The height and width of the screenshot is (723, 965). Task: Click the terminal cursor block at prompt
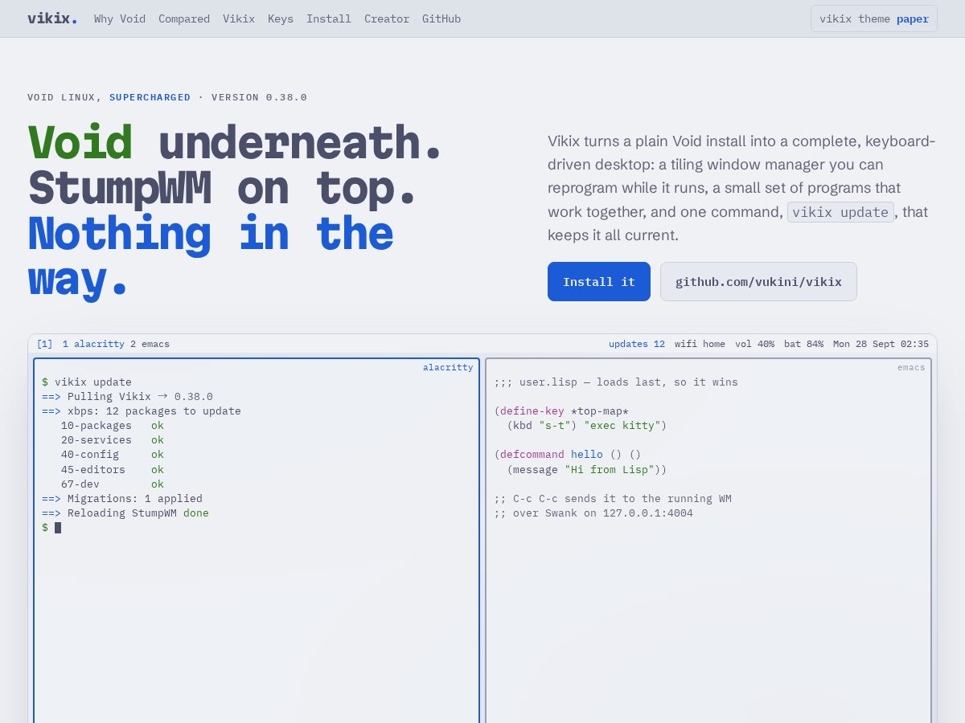tap(58, 528)
